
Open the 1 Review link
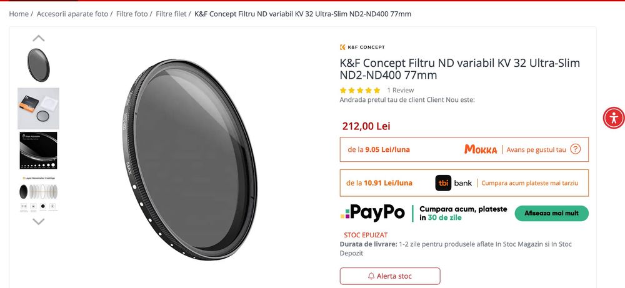tap(400, 90)
